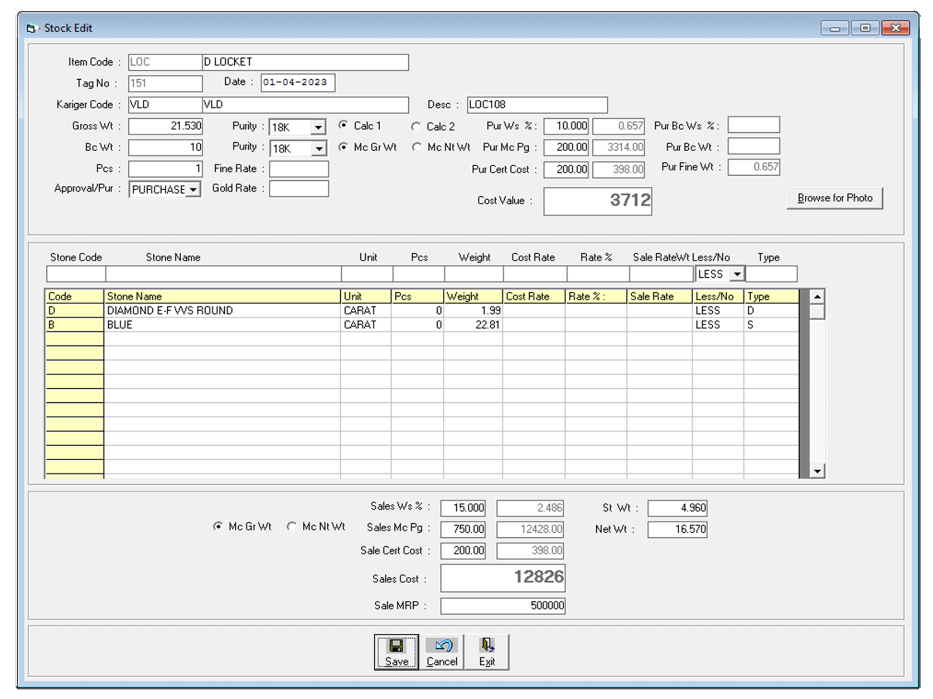Click the Pcs input field
933x699 pixels.
[165, 168]
